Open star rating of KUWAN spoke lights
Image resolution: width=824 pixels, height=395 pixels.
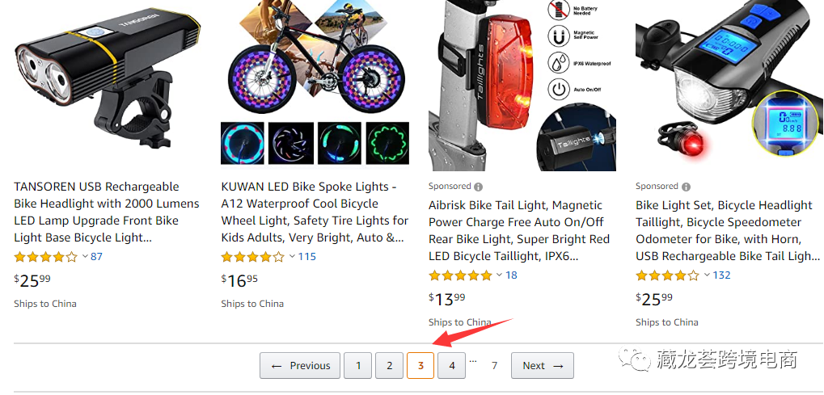click(x=253, y=257)
